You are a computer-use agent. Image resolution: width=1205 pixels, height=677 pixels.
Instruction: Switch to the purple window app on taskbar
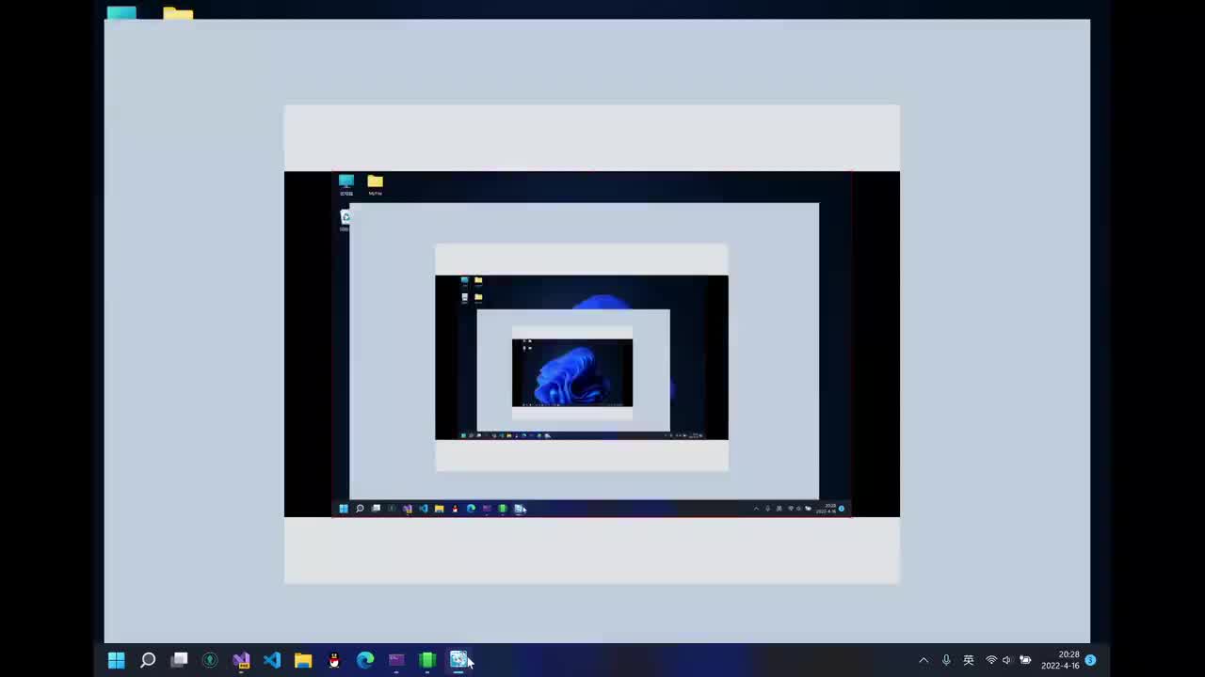[x=396, y=660]
